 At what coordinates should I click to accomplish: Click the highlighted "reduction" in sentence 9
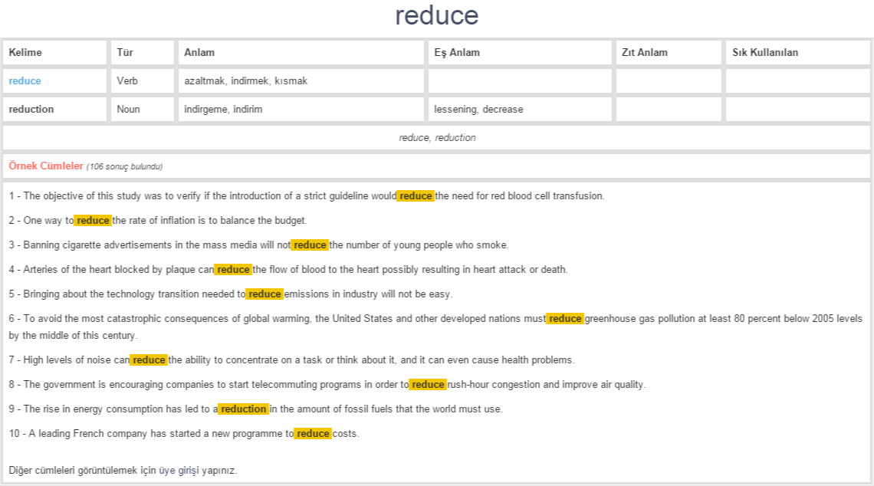(243, 409)
